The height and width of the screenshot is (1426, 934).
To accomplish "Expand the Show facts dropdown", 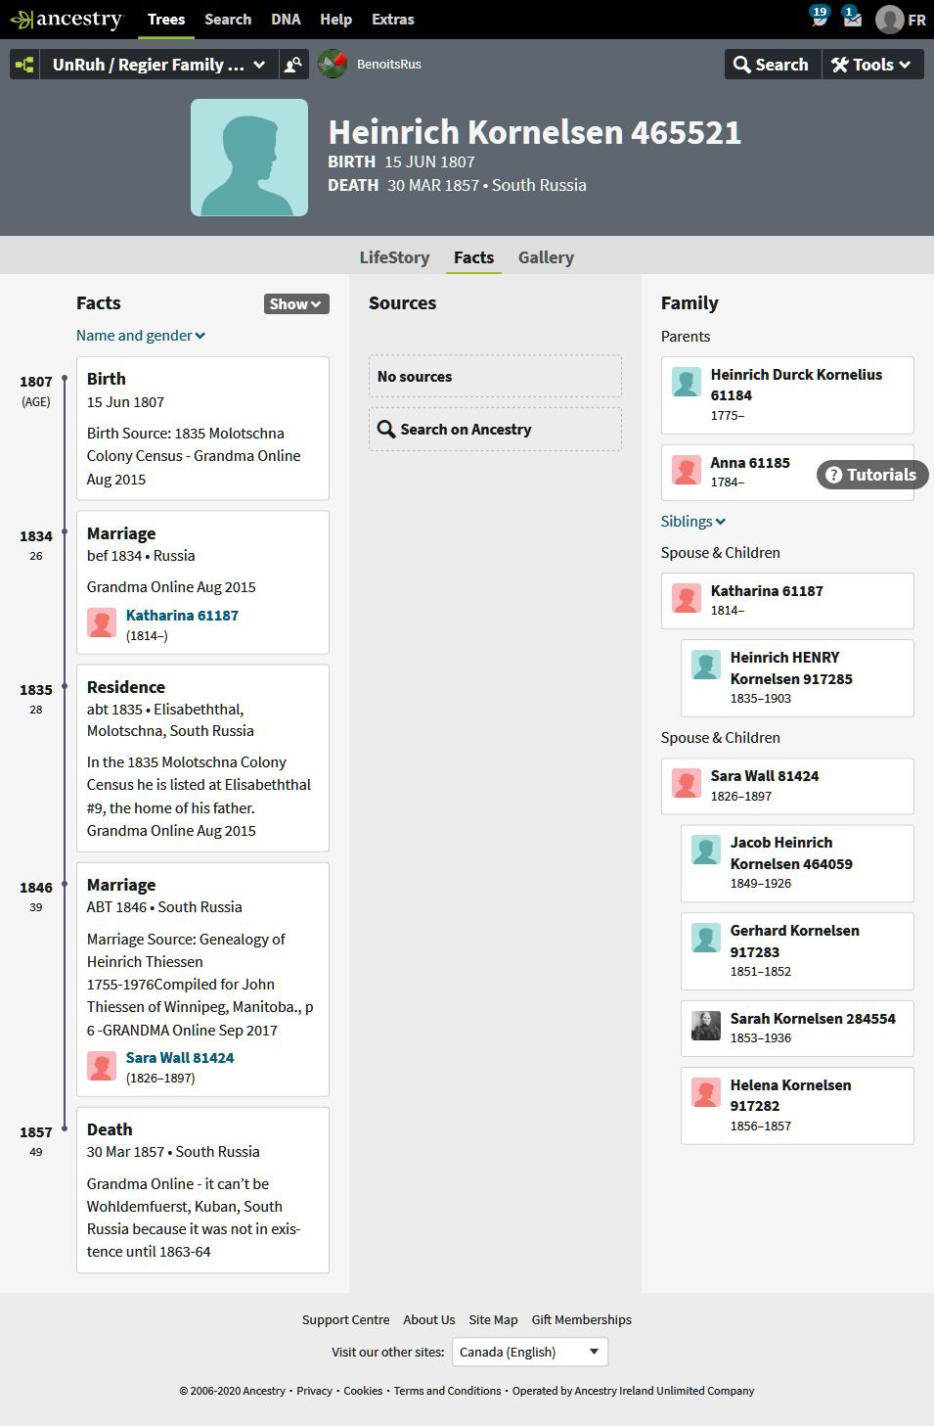I will click(295, 304).
